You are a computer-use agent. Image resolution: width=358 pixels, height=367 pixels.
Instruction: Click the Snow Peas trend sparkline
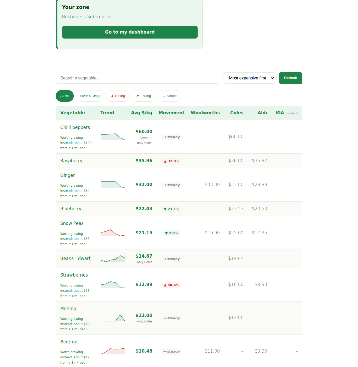tap(113, 233)
